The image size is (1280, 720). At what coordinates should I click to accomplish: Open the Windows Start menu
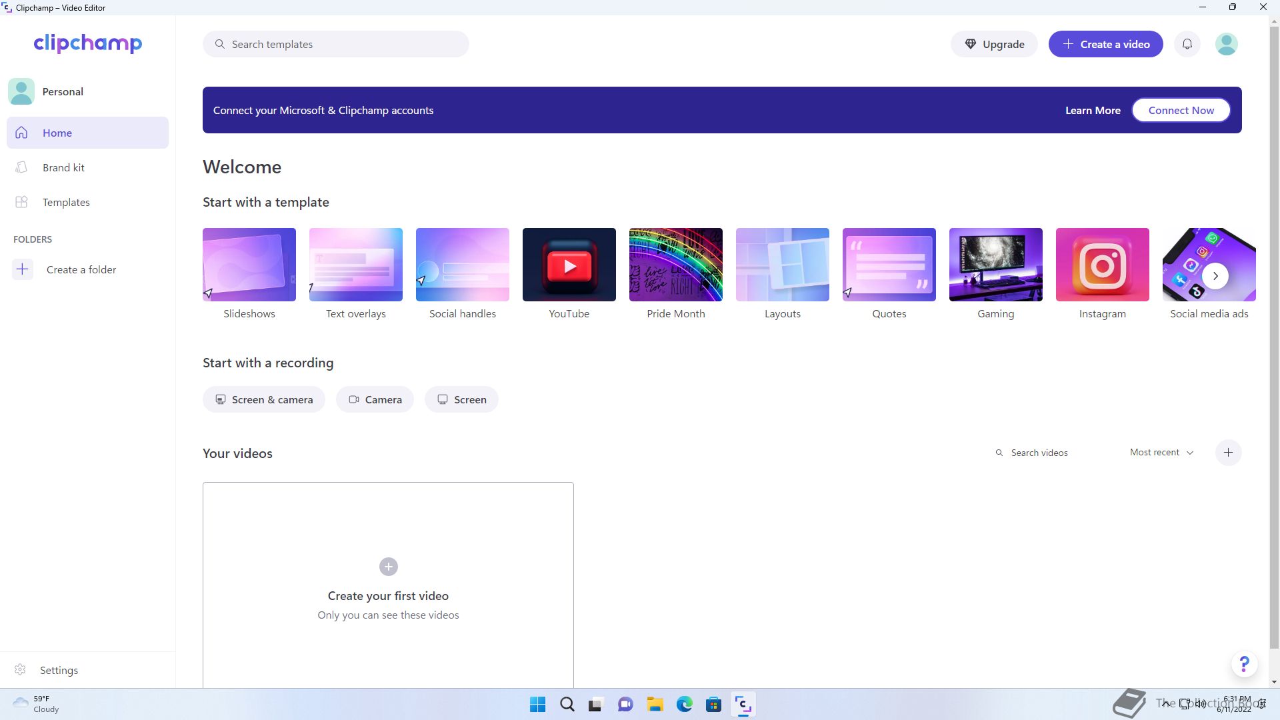537,705
